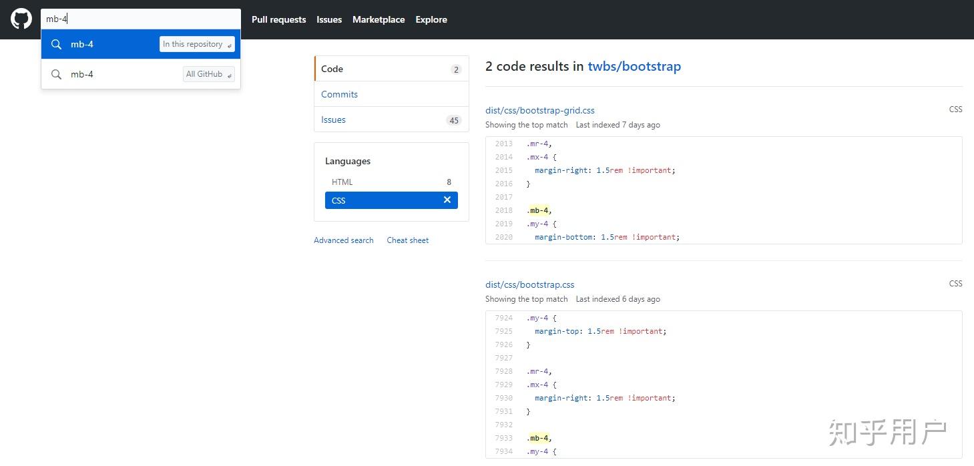This screenshot has height=466, width=974.
Task: Open the Cheat sheet link
Action: [x=408, y=240]
